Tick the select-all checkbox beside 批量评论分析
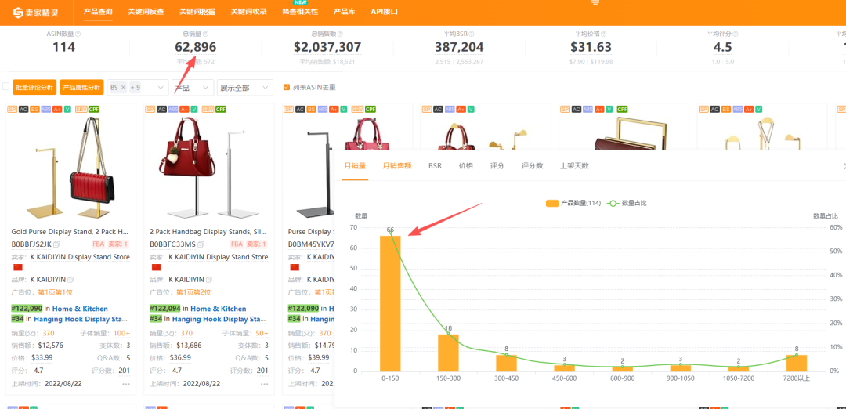 [x=6, y=87]
